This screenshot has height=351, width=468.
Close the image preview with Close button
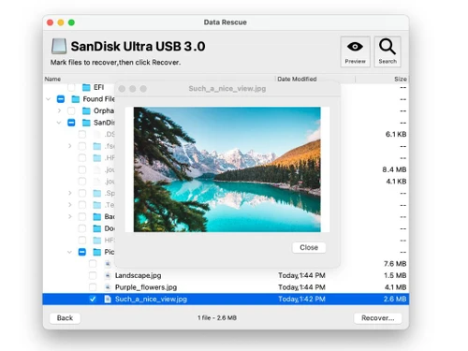pyautogui.click(x=309, y=247)
